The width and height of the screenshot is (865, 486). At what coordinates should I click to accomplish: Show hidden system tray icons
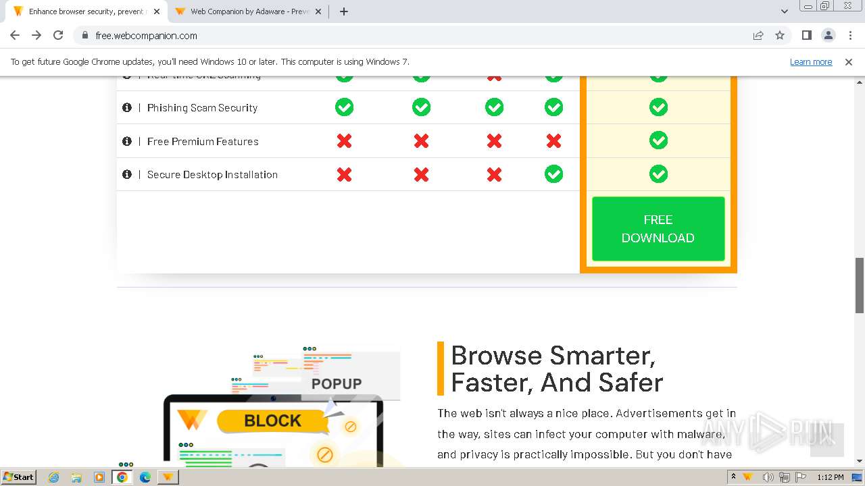[733, 477]
